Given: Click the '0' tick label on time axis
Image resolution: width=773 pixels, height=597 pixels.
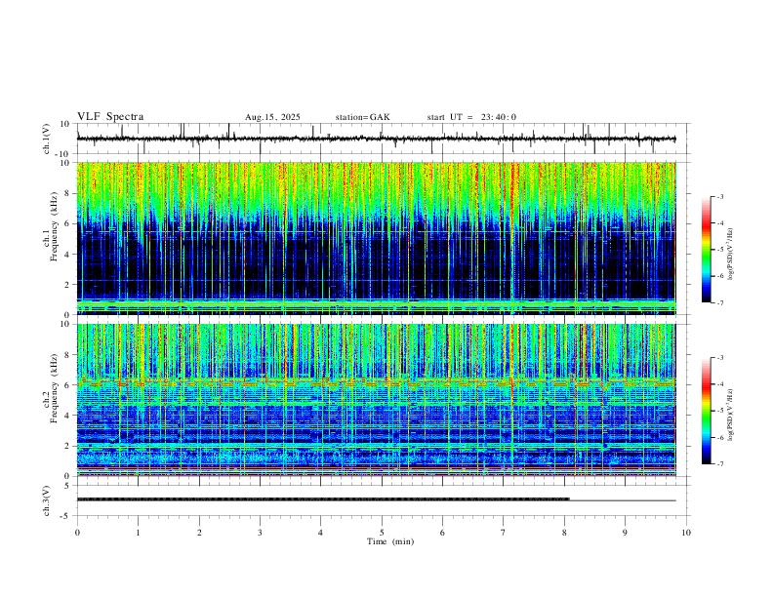Looking at the screenshot, I should pos(77,533).
